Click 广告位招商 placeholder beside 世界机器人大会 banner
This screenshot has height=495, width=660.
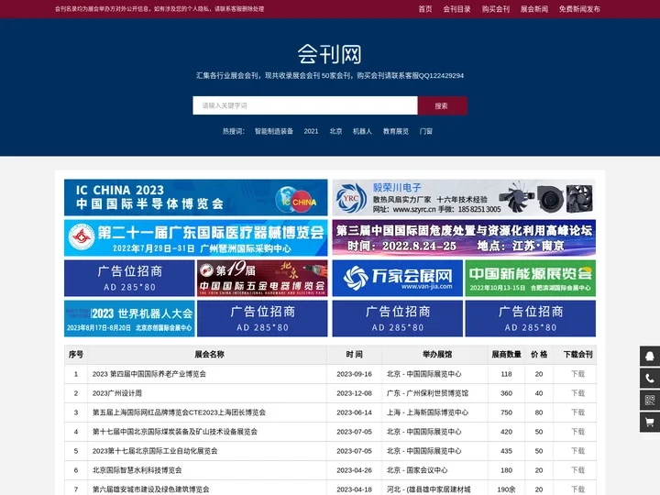point(262,319)
